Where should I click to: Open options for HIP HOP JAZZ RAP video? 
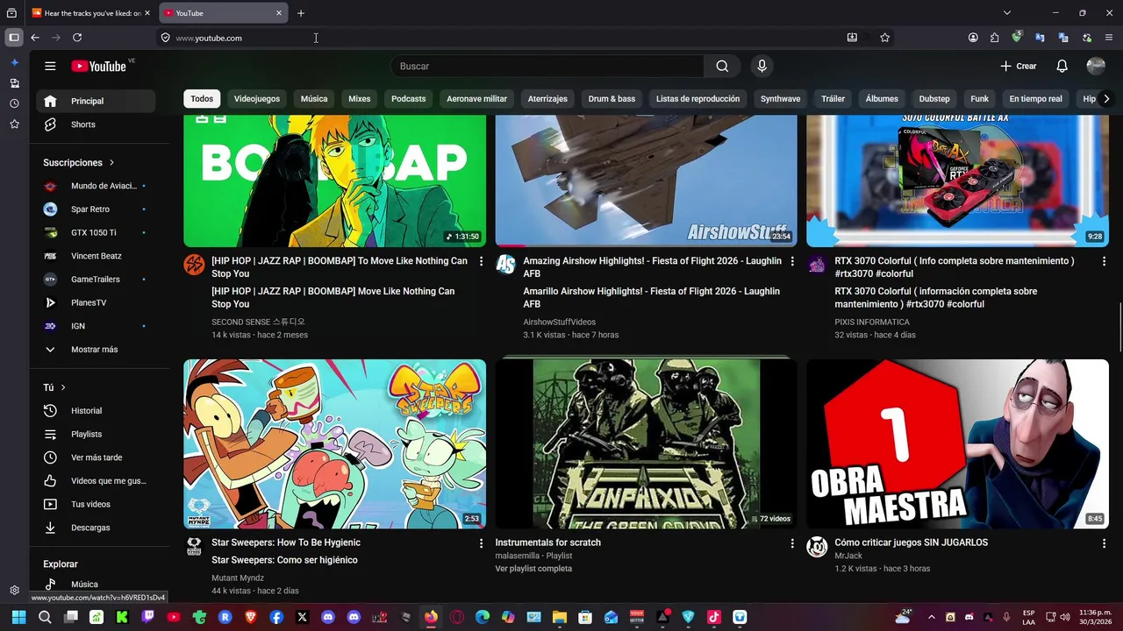tap(481, 261)
